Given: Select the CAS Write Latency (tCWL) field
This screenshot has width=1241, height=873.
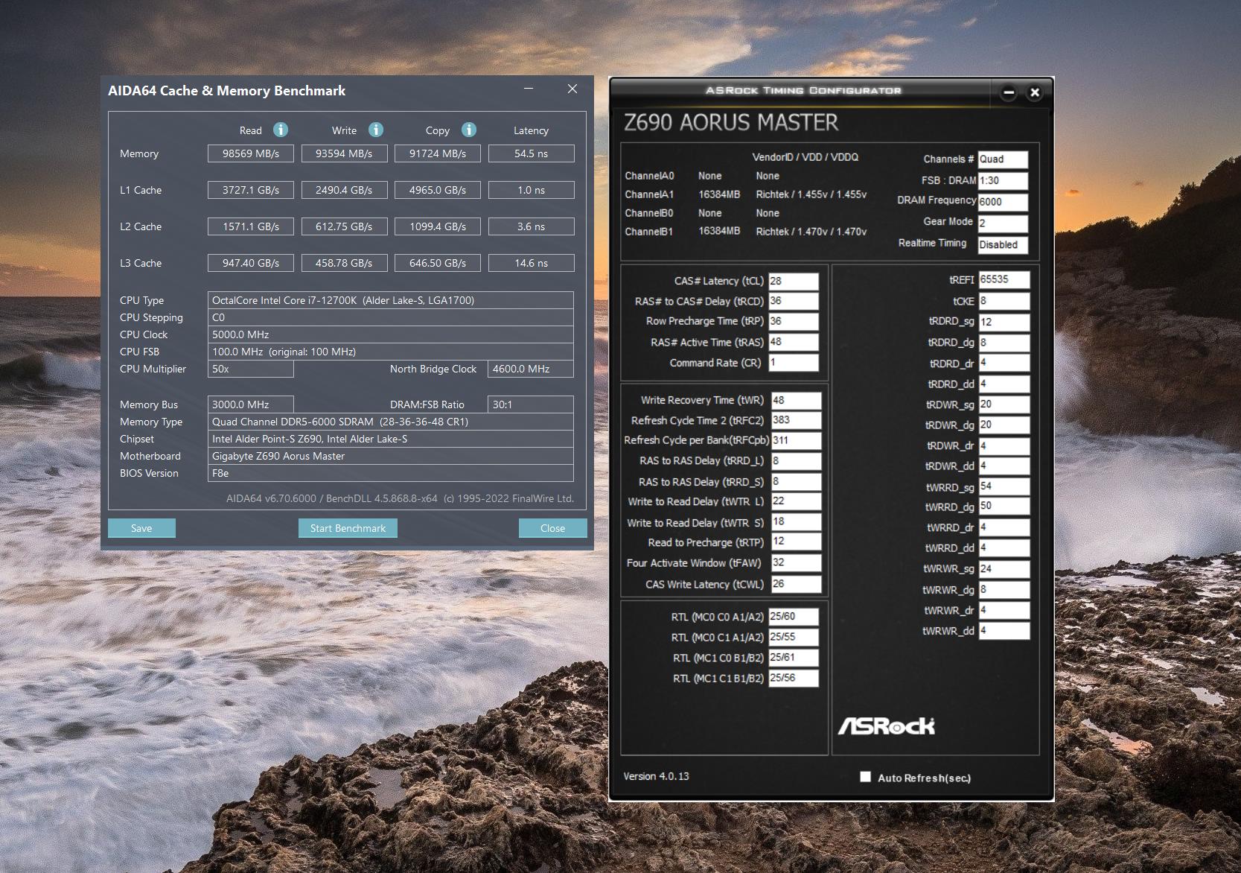Looking at the screenshot, I should pyautogui.click(x=796, y=584).
